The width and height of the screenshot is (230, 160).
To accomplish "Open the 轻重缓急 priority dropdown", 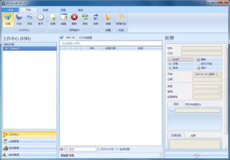I will [x=220, y=97].
